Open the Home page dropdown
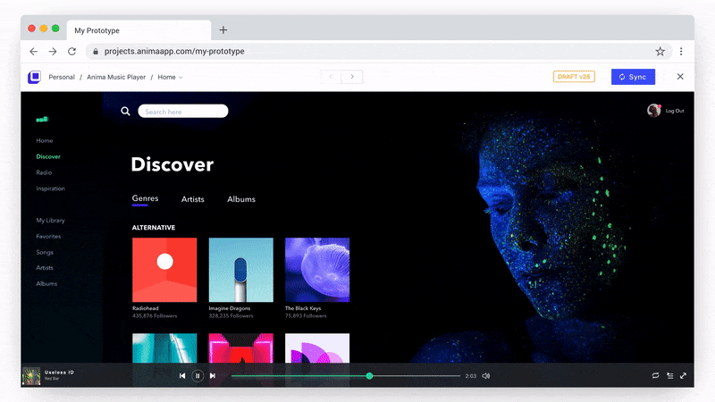 click(x=170, y=78)
